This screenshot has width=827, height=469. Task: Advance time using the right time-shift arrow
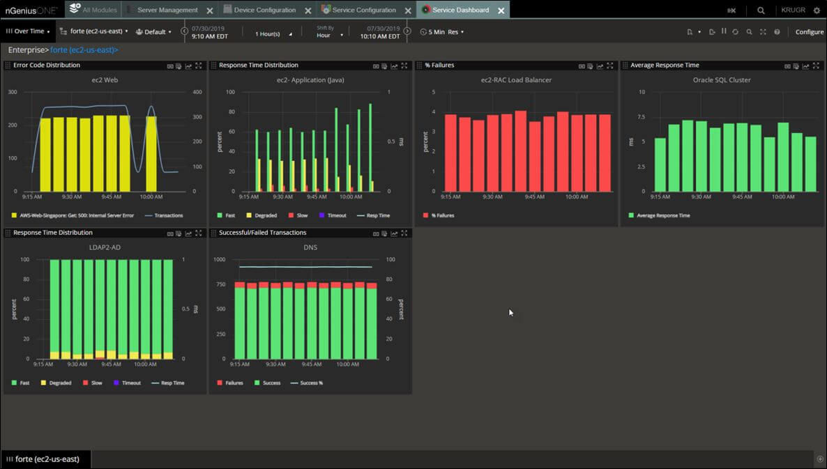pos(407,31)
